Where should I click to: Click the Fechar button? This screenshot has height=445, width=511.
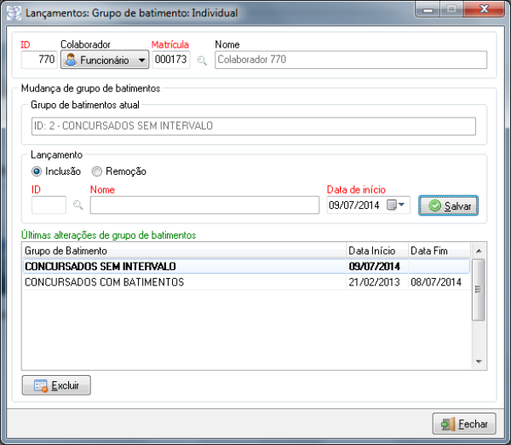(x=464, y=424)
